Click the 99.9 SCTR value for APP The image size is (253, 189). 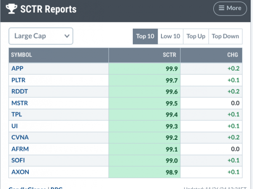point(172,69)
